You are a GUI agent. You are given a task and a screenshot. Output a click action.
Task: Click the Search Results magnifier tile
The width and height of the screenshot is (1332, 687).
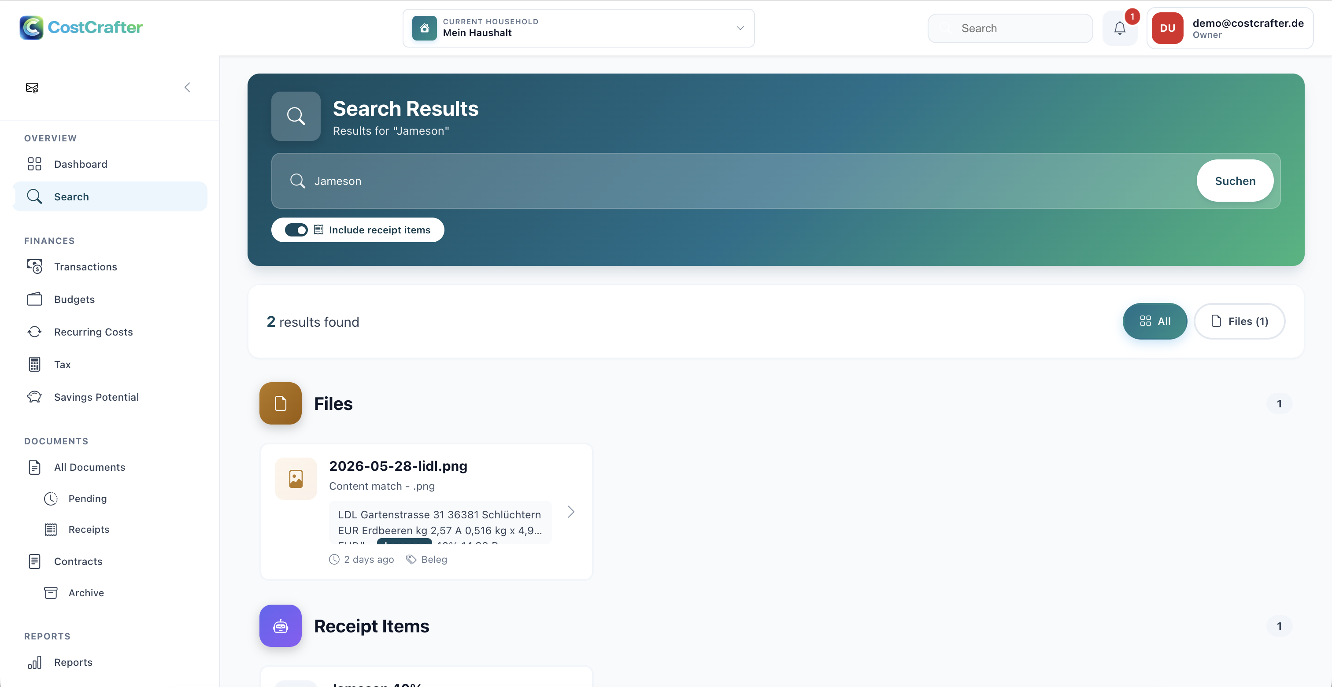pyautogui.click(x=296, y=116)
